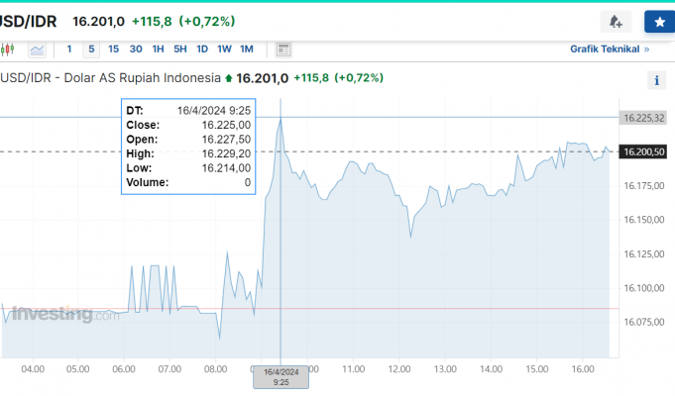Viewport: 675px width, 396px height.
Task: Set chart interval to 5H
Action: click(179, 49)
